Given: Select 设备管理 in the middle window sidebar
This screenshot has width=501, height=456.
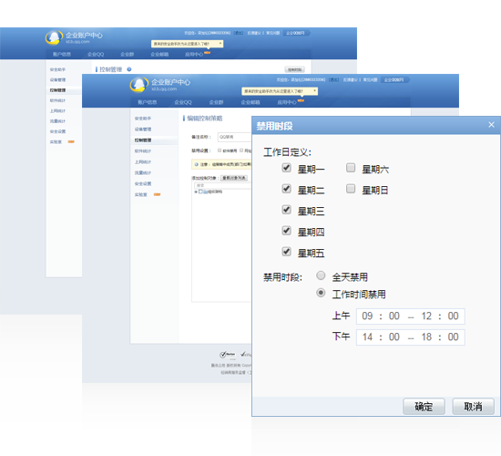Looking at the screenshot, I should pyautogui.click(x=143, y=130).
